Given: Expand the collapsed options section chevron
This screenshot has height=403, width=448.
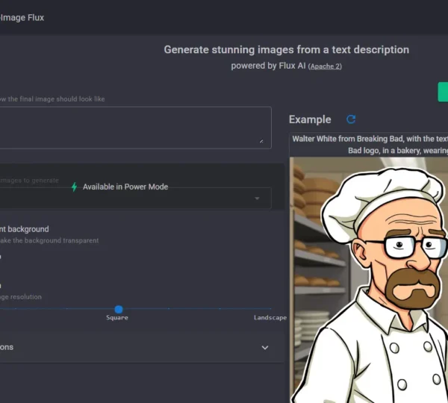Looking at the screenshot, I should [265, 348].
